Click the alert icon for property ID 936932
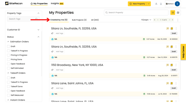 point(172,28)
